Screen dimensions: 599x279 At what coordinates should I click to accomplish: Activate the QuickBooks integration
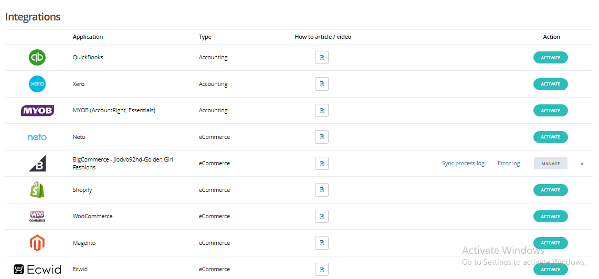(x=551, y=58)
